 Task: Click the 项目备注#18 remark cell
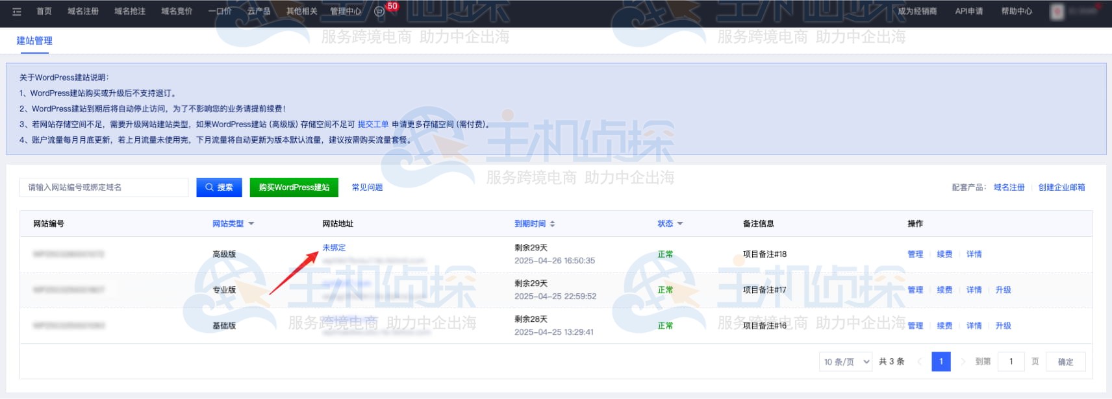764,254
